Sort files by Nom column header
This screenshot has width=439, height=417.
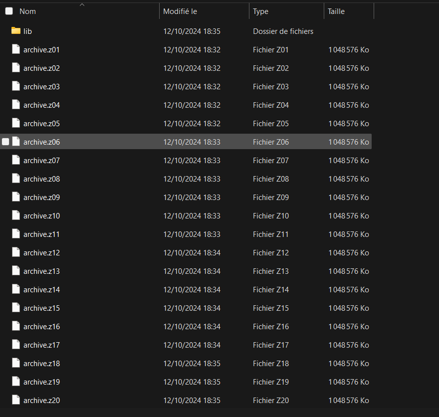[x=28, y=11]
